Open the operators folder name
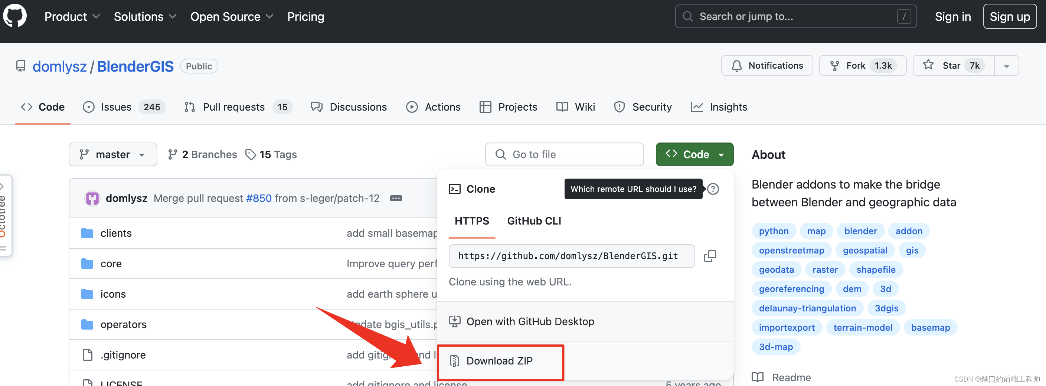The height and width of the screenshot is (386, 1046). click(x=124, y=325)
